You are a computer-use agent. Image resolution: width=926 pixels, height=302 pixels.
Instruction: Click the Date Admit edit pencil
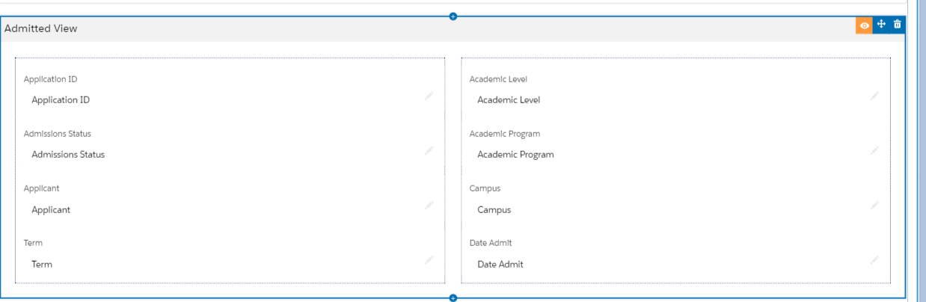[874, 259]
